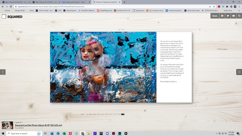Bookmark this page with the star icon
The height and width of the screenshot is (136, 242).
coord(214,7)
